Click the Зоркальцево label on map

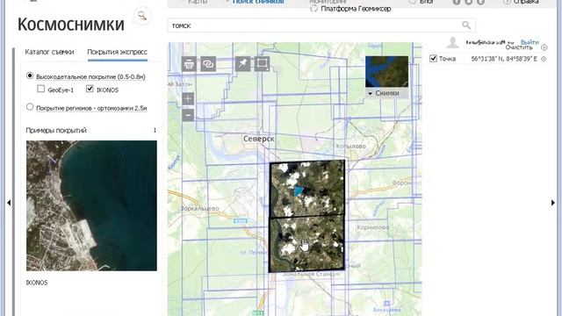(x=199, y=208)
